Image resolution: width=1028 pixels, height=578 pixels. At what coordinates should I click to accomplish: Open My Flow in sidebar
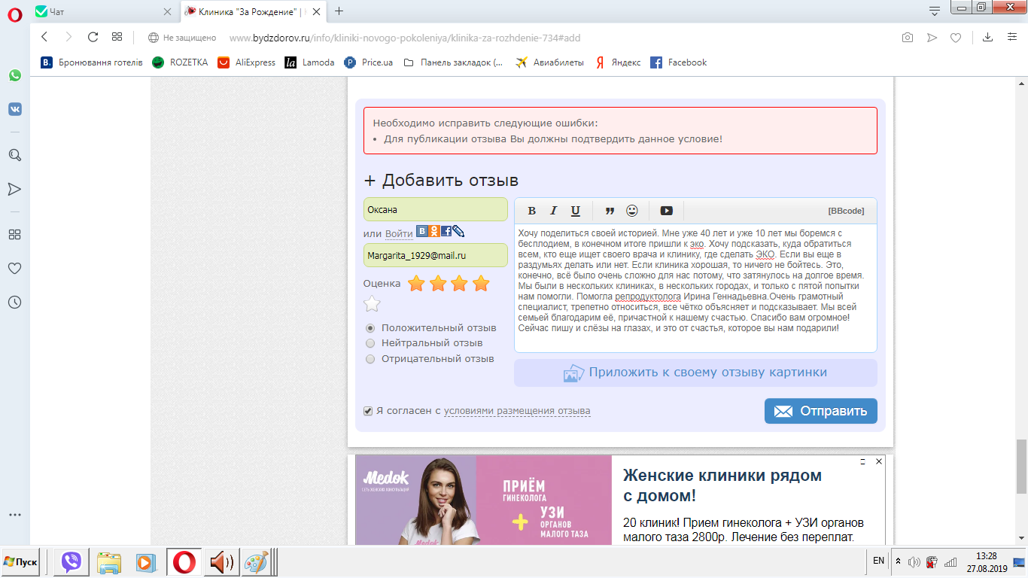pos(14,189)
